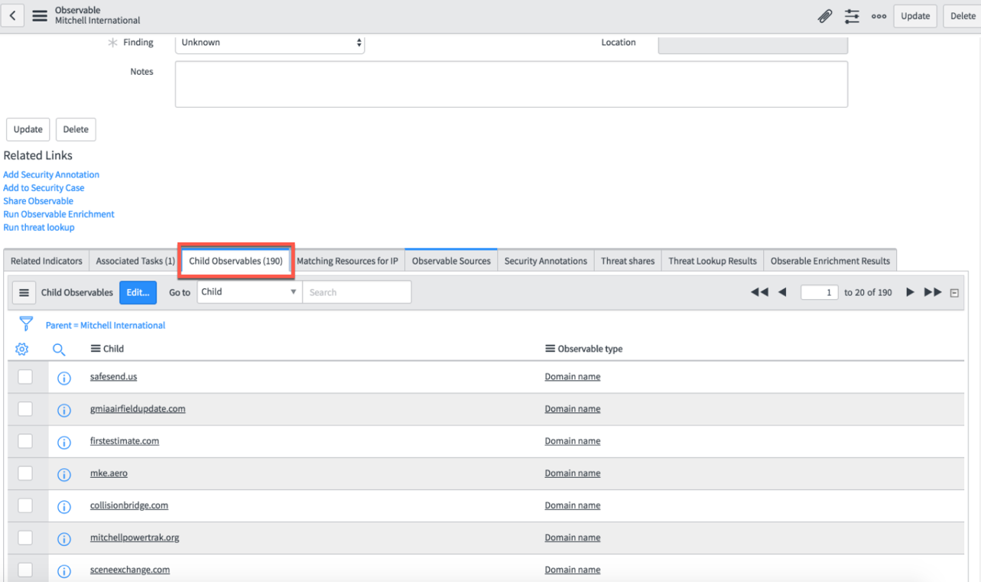Collapse the related list with minus icon
The image size is (981, 582).
pos(954,293)
